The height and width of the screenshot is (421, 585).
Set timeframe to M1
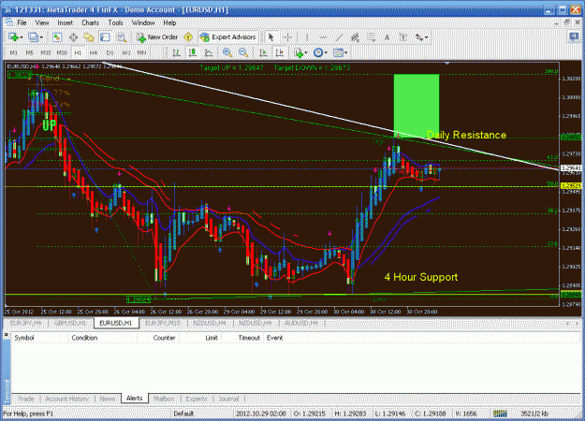click(x=13, y=52)
